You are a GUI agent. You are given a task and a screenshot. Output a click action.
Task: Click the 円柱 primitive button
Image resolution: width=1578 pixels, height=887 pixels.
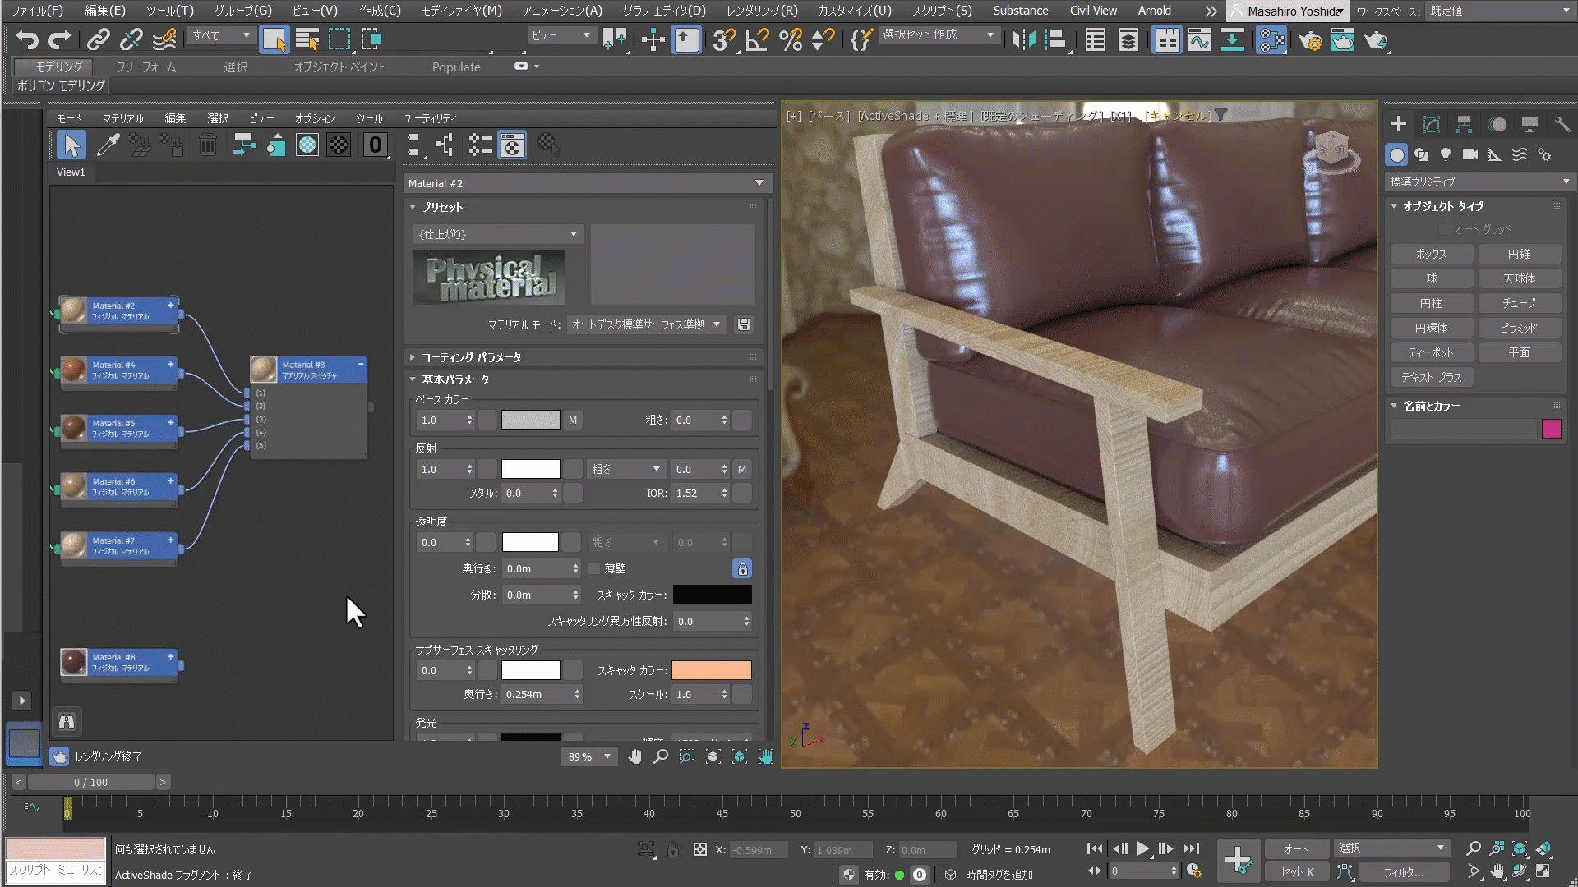(x=1431, y=303)
